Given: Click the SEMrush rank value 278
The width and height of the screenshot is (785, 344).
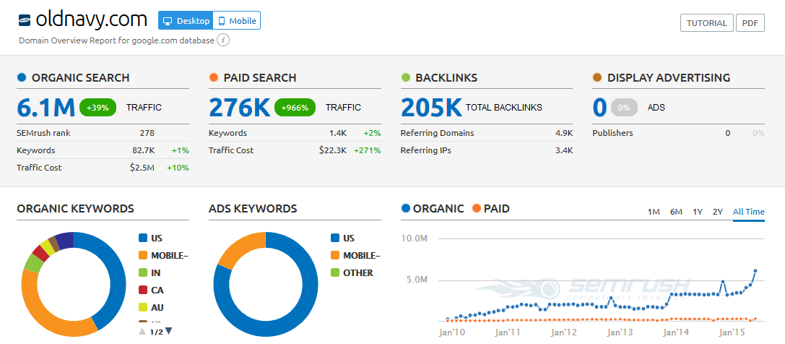Looking at the screenshot, I should [147, 133].
